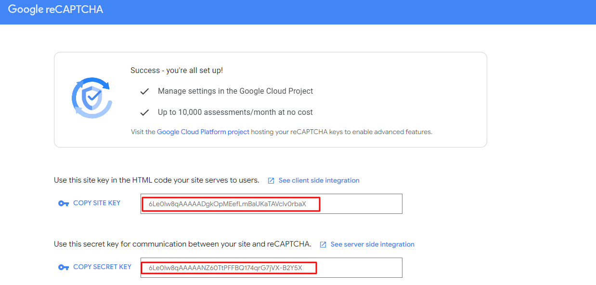Screen dimensions: 596x285
Task: Click the 'Use this site key' instruction text
Action: pos(156,180)
